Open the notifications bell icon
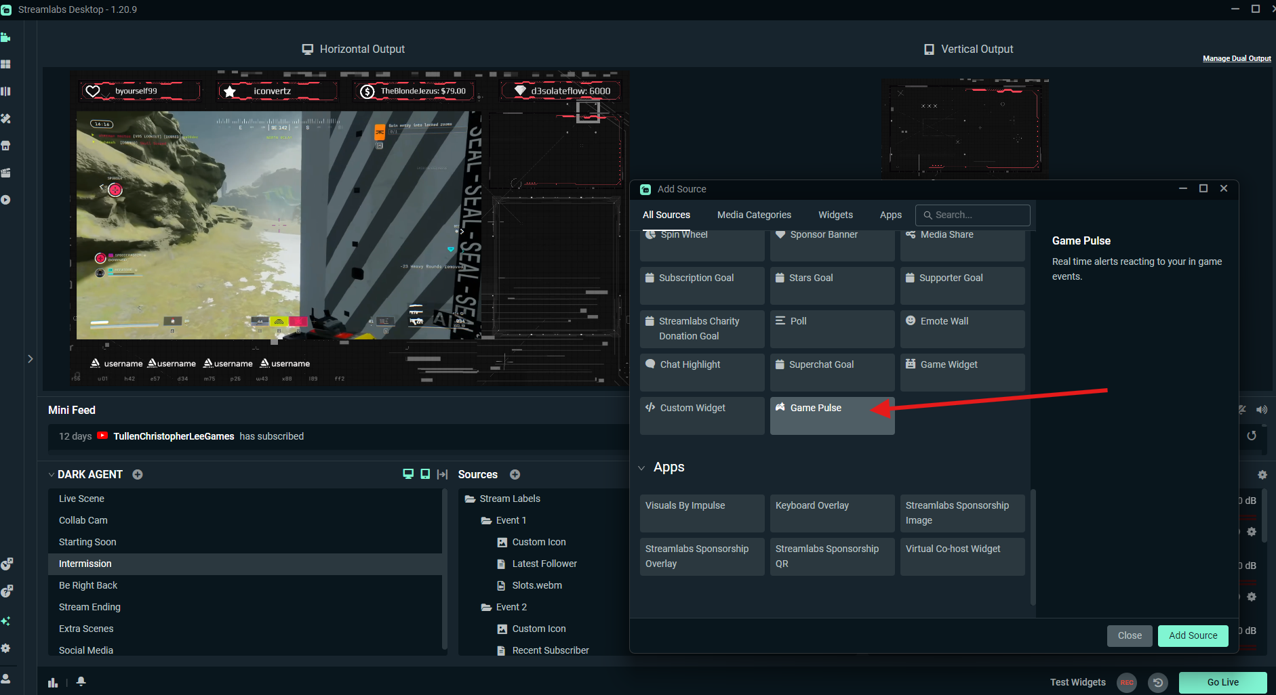Viewport: 1276px width, 695px height. (81, 681)
